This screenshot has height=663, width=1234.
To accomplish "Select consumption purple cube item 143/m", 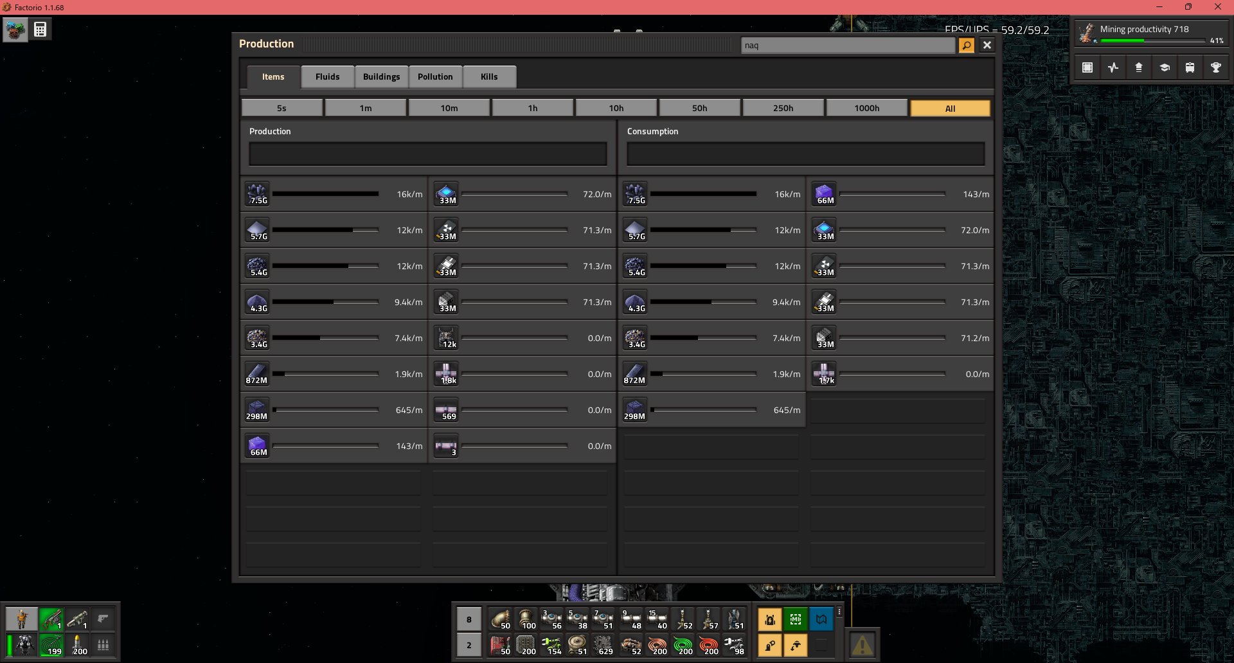I will [824, 194].
